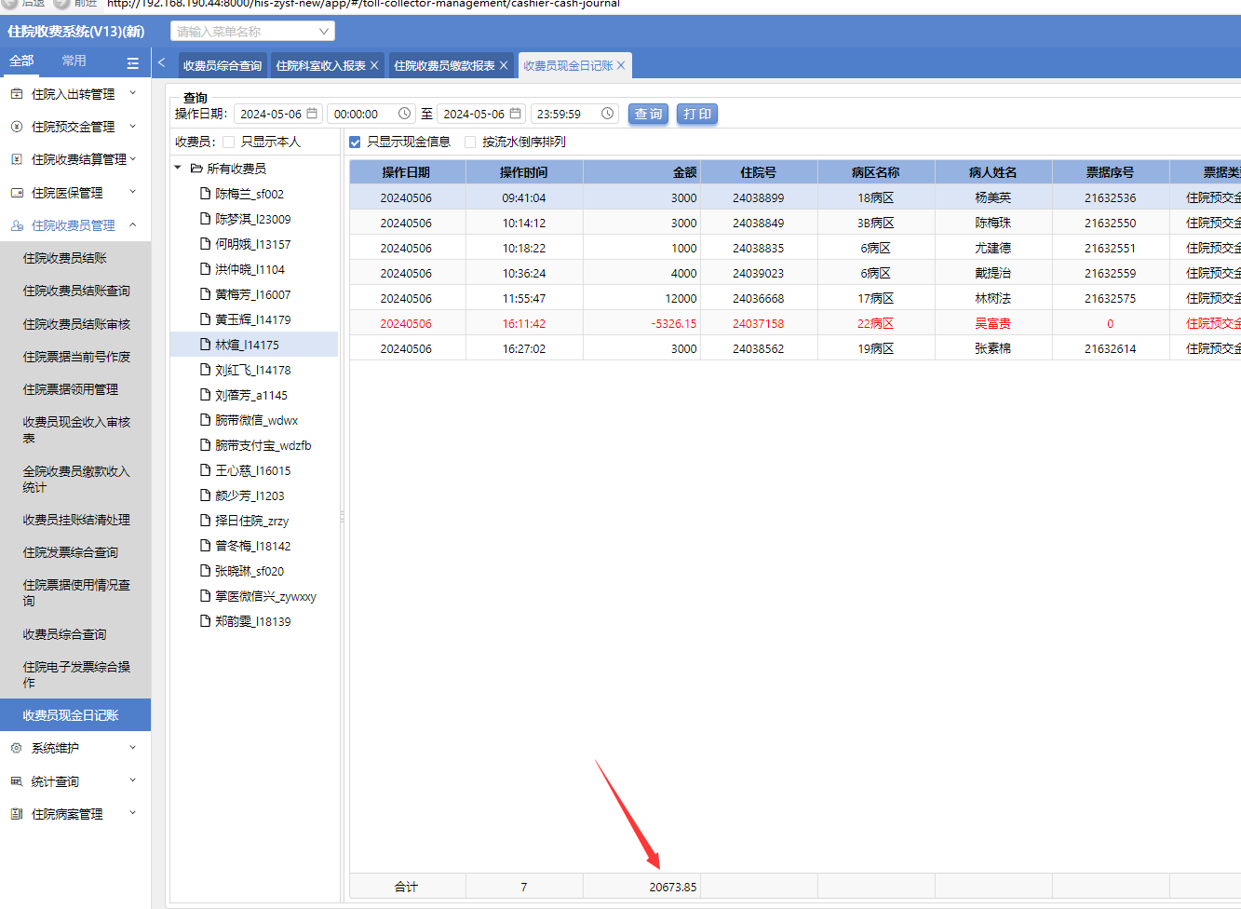Image resolution: width=1241 pixels, height=909 pixels.
Task: Click the 住院入出转管理 sidebar icon
Action: (x=17, y=94)
